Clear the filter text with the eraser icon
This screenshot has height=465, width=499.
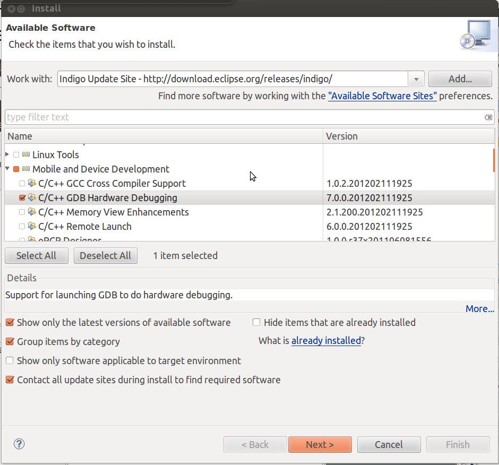[488, 117]
